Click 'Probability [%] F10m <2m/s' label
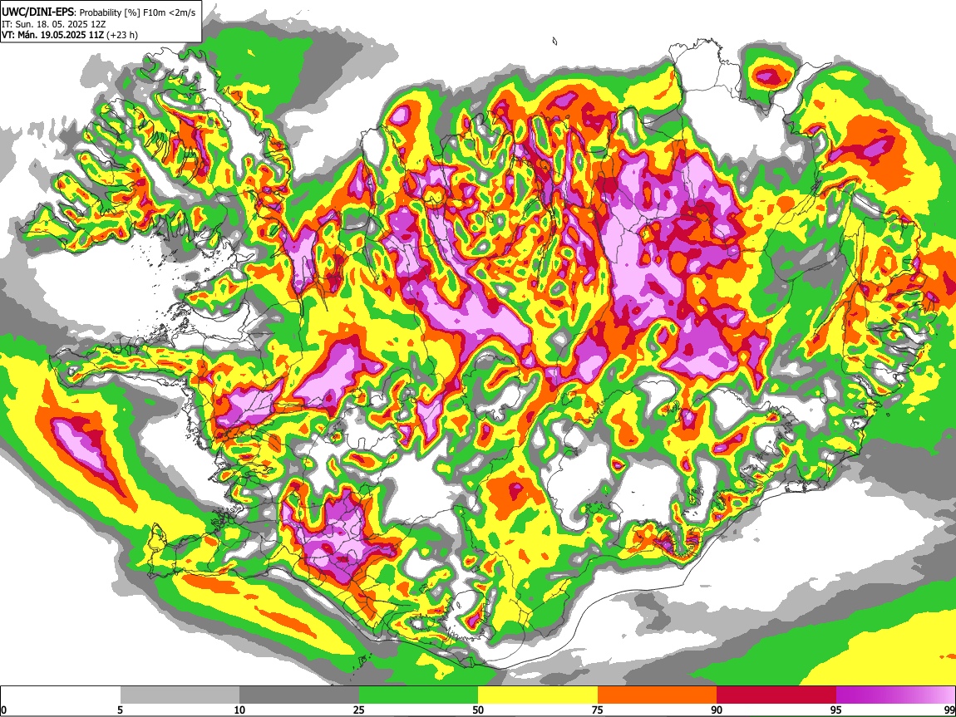 136,12
